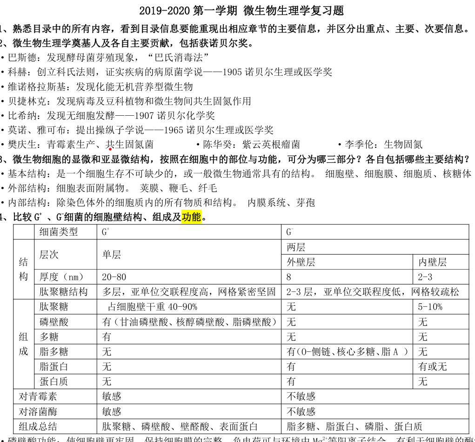Click the "对溶菌酶" row label
Screen dimensions: 475x442
pos(38,411)
